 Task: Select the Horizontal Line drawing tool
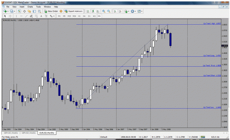coord(21,16)
